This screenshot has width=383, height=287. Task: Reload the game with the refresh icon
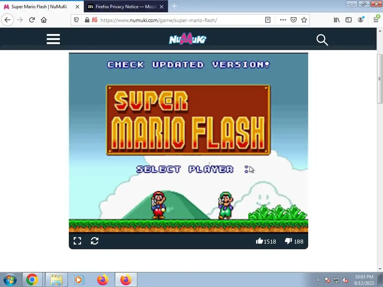[95, 241]
